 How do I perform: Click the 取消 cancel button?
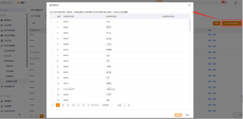187,115
